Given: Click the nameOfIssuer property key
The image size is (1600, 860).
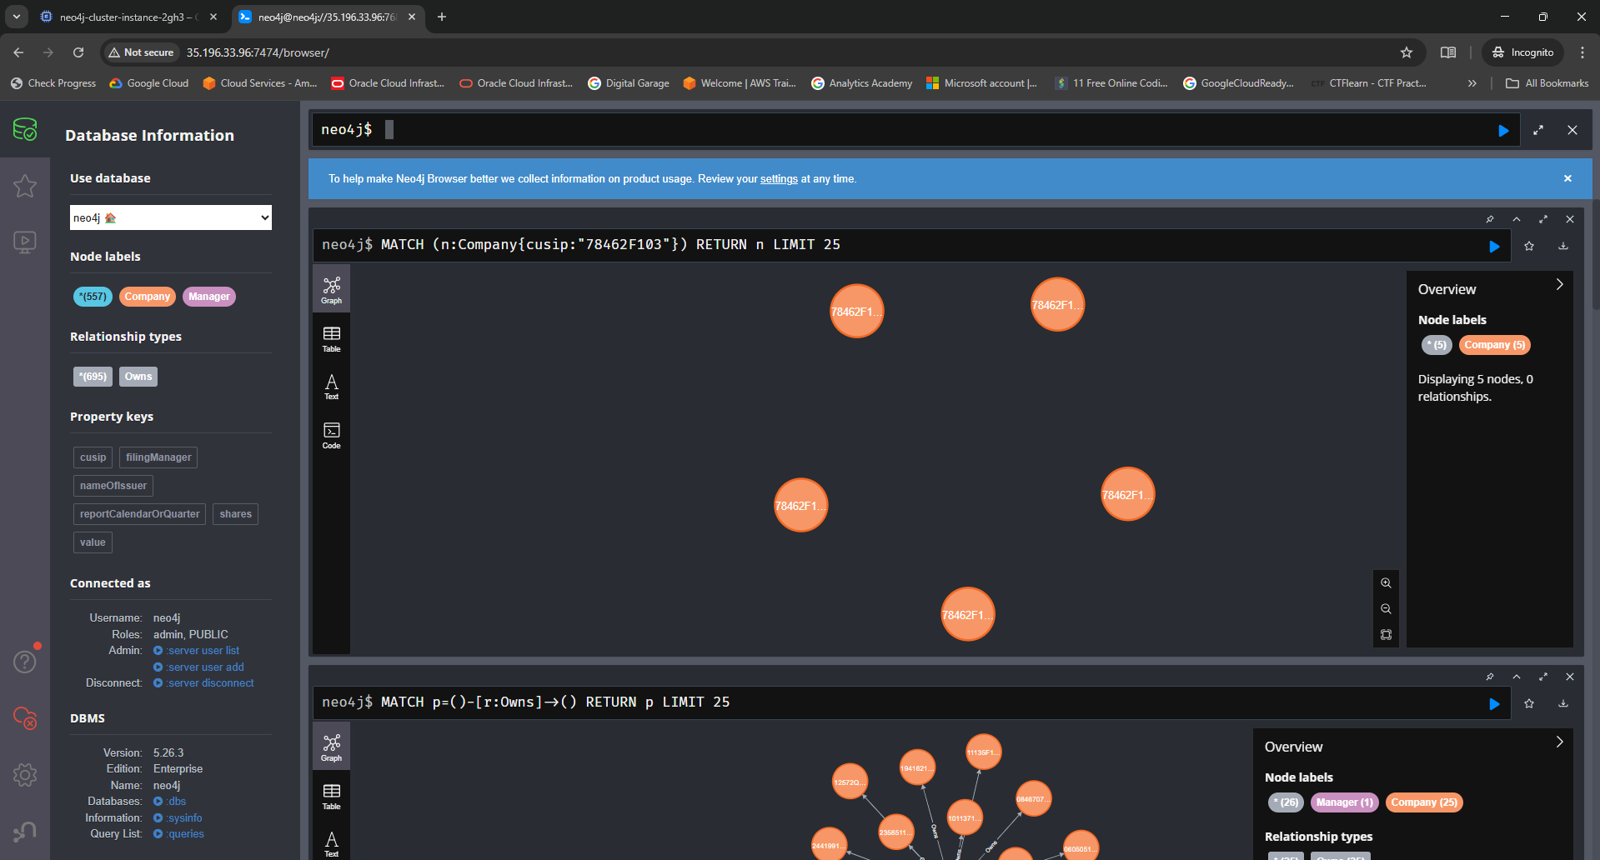Looking at the screenshot, I should pos(113,486).
